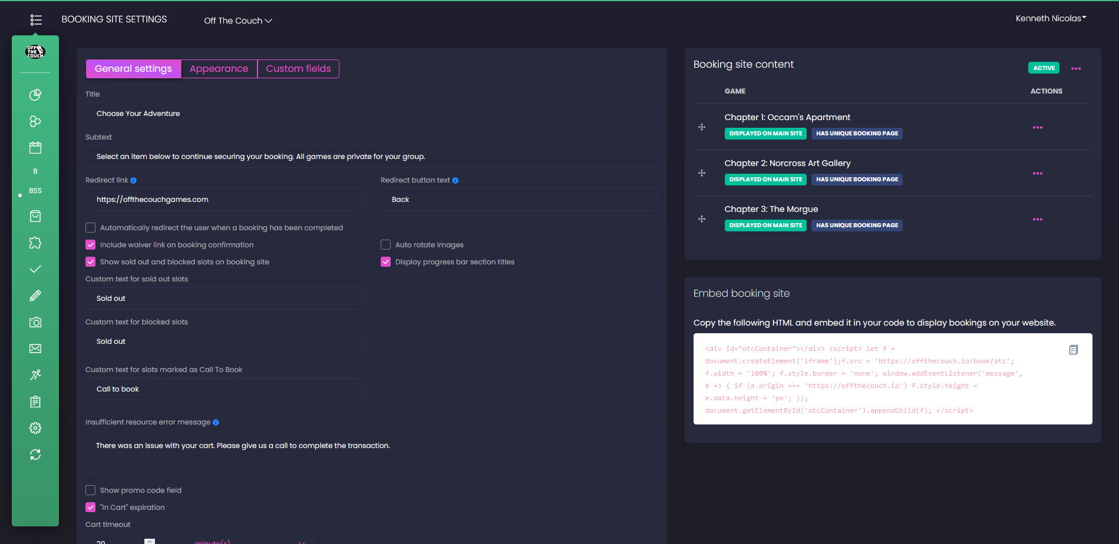Click DISPLAYED ON MAIN SITE badge for Chapter 1
The height and width of the screenshot is (544, 1119).
pyautogui.click(x=765, y=134)
